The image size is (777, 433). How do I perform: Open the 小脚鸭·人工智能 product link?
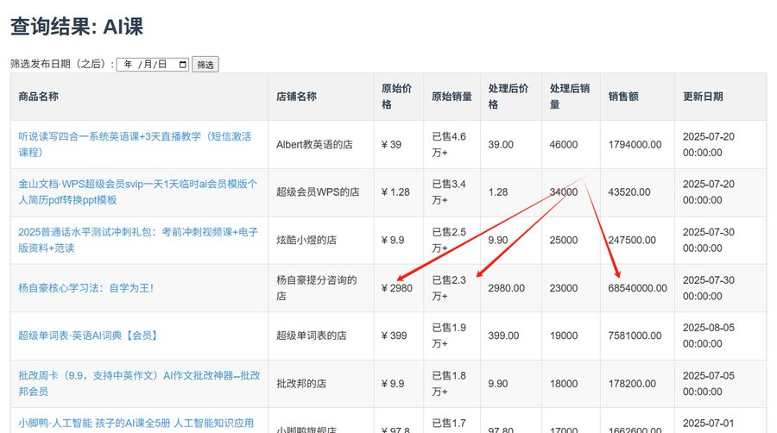point(136,424)
